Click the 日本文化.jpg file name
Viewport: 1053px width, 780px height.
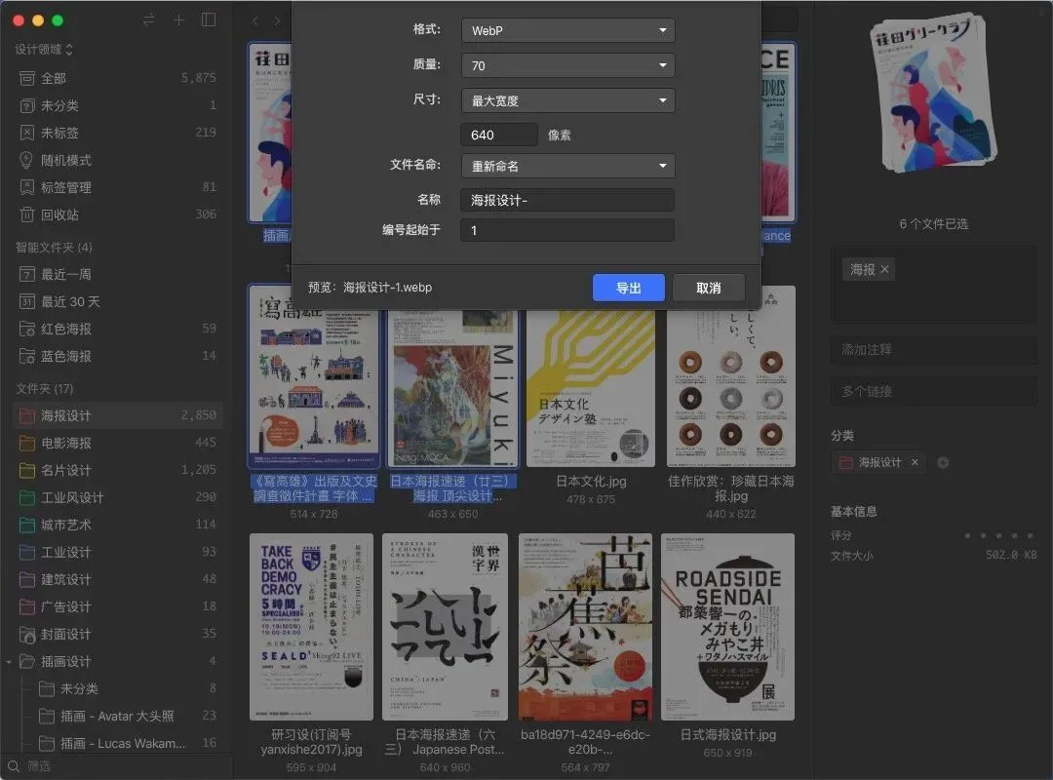click(591, 482)
